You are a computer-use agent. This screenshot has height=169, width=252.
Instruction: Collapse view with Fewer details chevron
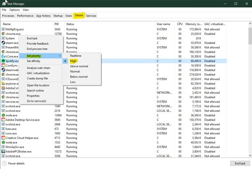(x=4, y=163)
